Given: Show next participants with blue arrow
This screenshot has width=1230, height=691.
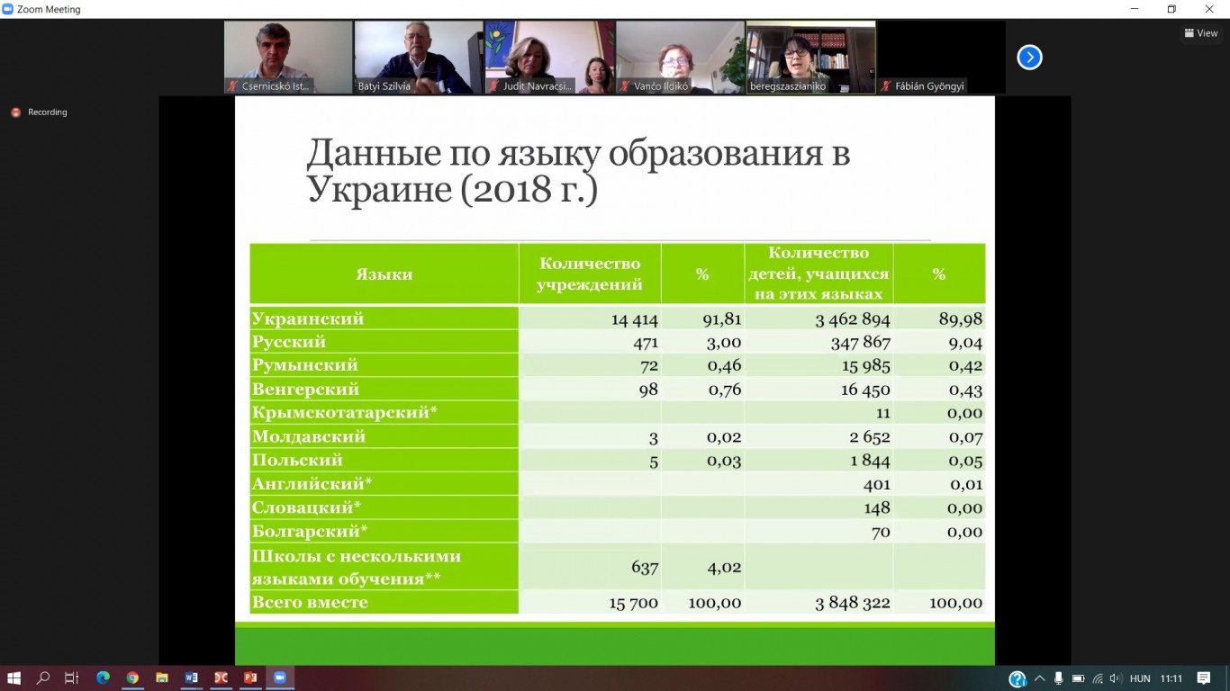Looking at the screenshot, I should tap(1029, 58).
